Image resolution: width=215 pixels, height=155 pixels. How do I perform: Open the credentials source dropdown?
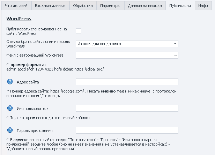click(x=127, y=44)
